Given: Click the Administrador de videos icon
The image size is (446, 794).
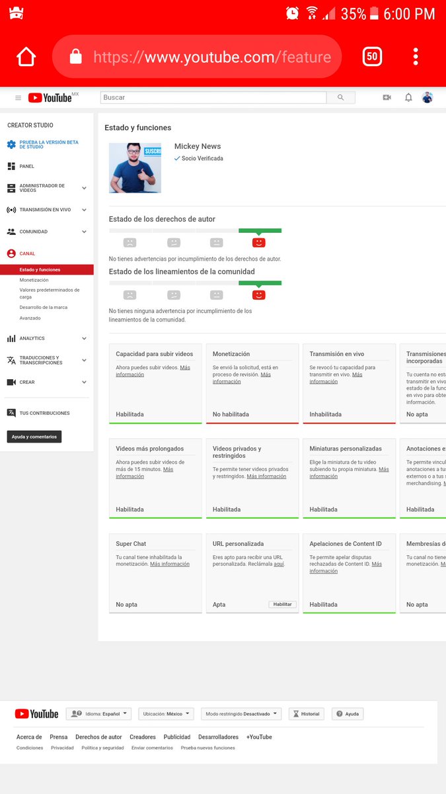Looking at the screenshot, I should coord(11,188).
